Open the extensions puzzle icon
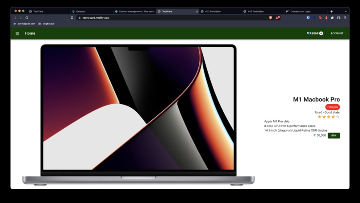This screenshot has height=203, width=360. (332, 18)
